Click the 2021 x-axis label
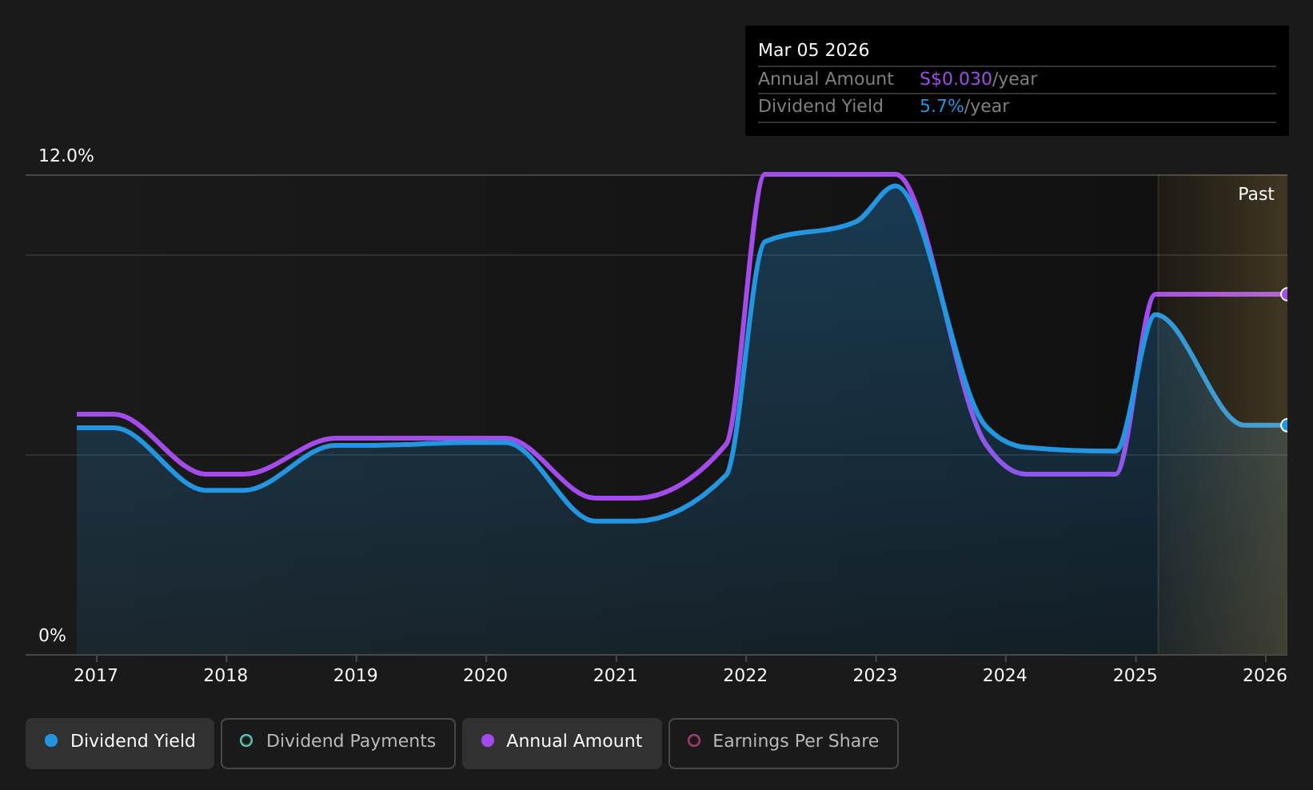Screen dimensions: 1313x790 pos(616,676)
